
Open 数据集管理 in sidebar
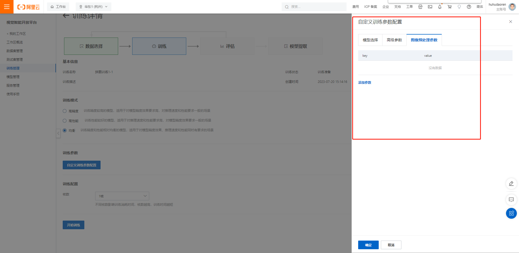[15, 51]
